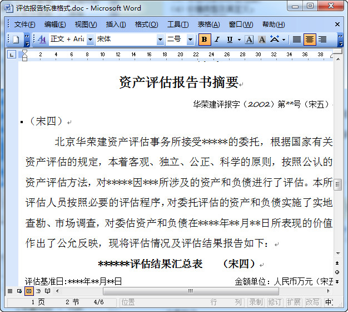Image resolution: width=348 pixels, height=312 pixels.
Task: Open 工具(T) menu
Action: (x=178, y=25)
